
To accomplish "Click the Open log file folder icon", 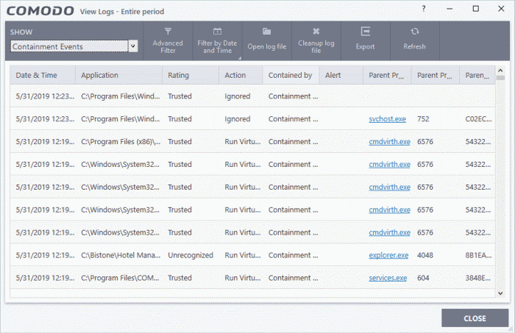I will 266,32.
